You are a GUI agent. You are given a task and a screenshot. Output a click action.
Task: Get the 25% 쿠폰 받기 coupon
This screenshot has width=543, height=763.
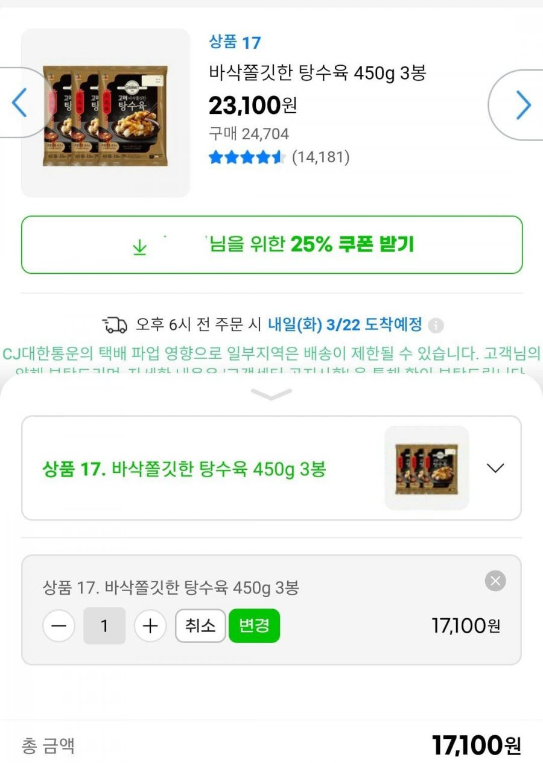coord(271,245)
